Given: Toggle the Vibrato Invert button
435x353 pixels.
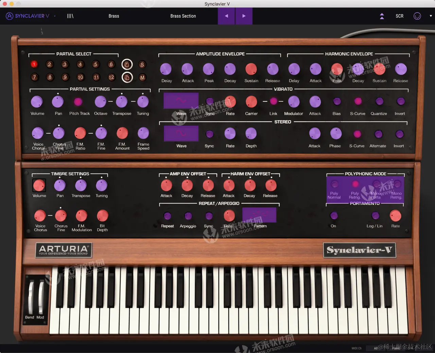Looking at the screenshot, I should click(401, 101).
